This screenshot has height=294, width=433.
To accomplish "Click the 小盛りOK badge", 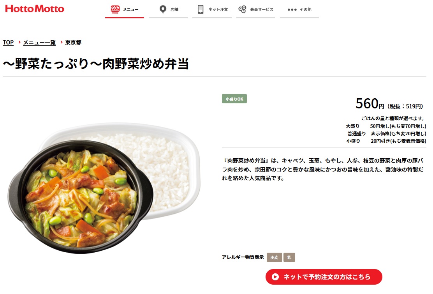I will pyautogui.click(x=234, y=99).
